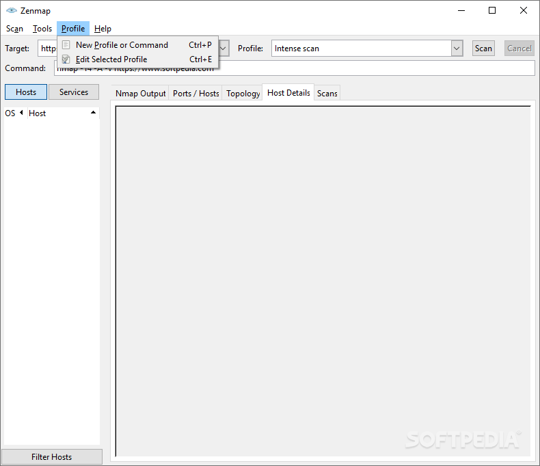Screen dimensions: 540x466
Task: Select the Host Details tab
Action: click(288, 92)
